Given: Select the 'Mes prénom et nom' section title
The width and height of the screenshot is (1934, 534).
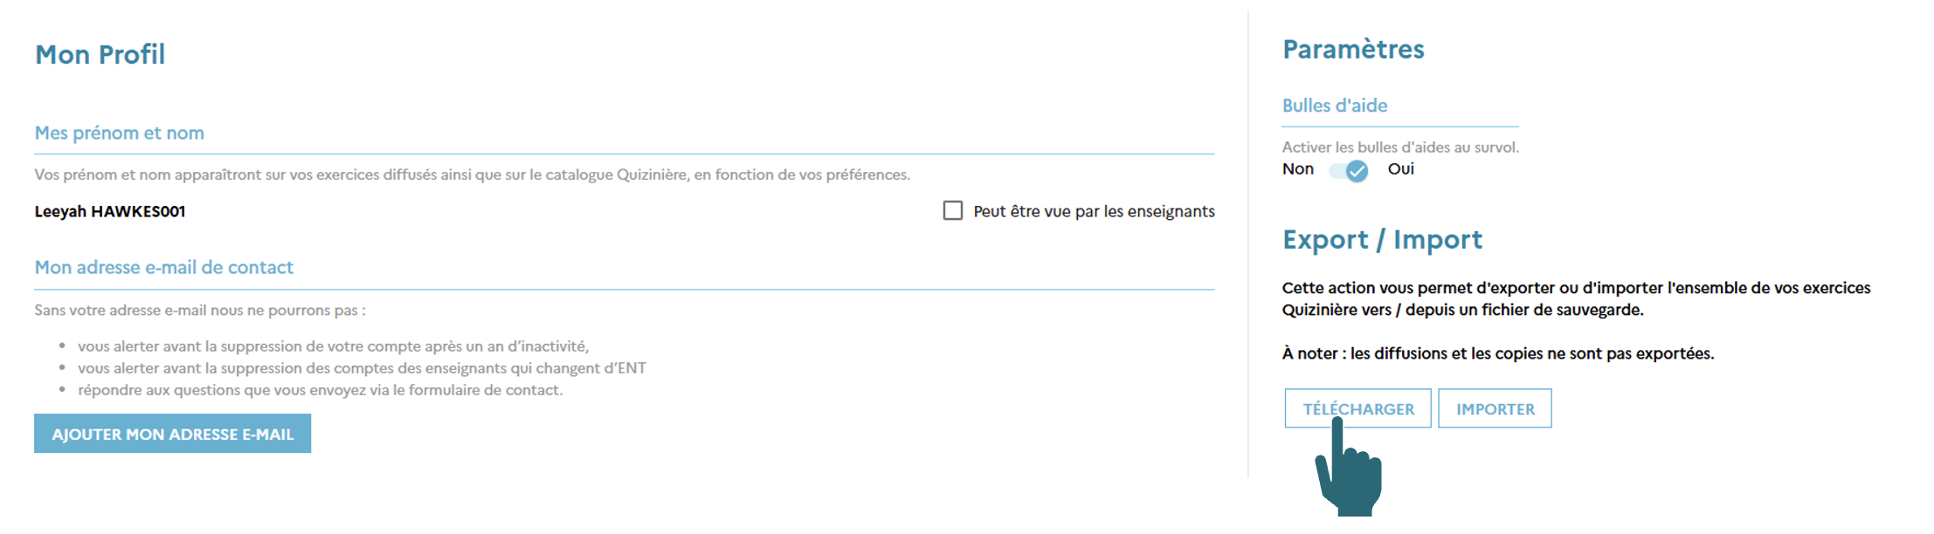Looking at the screenshot, I should 119,133.
